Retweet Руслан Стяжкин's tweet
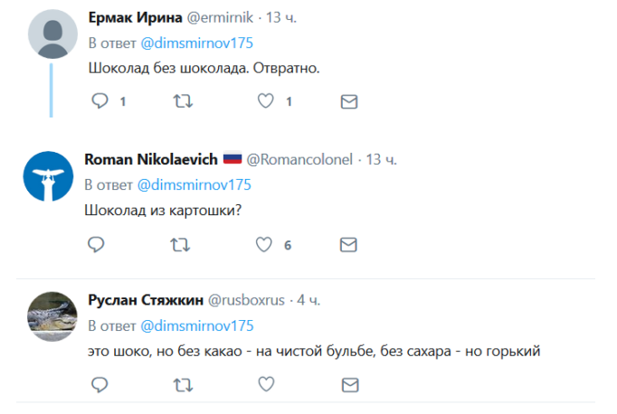The height and width of the screenshot is (414, 617). coord(182,386)
